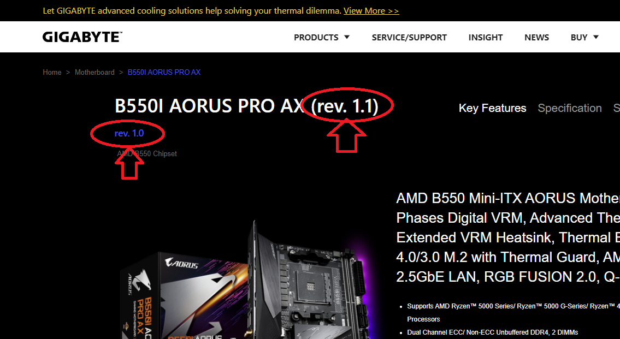Click the GIGABYTE logo
Screen dimensions: 620x339
[82, 37]
